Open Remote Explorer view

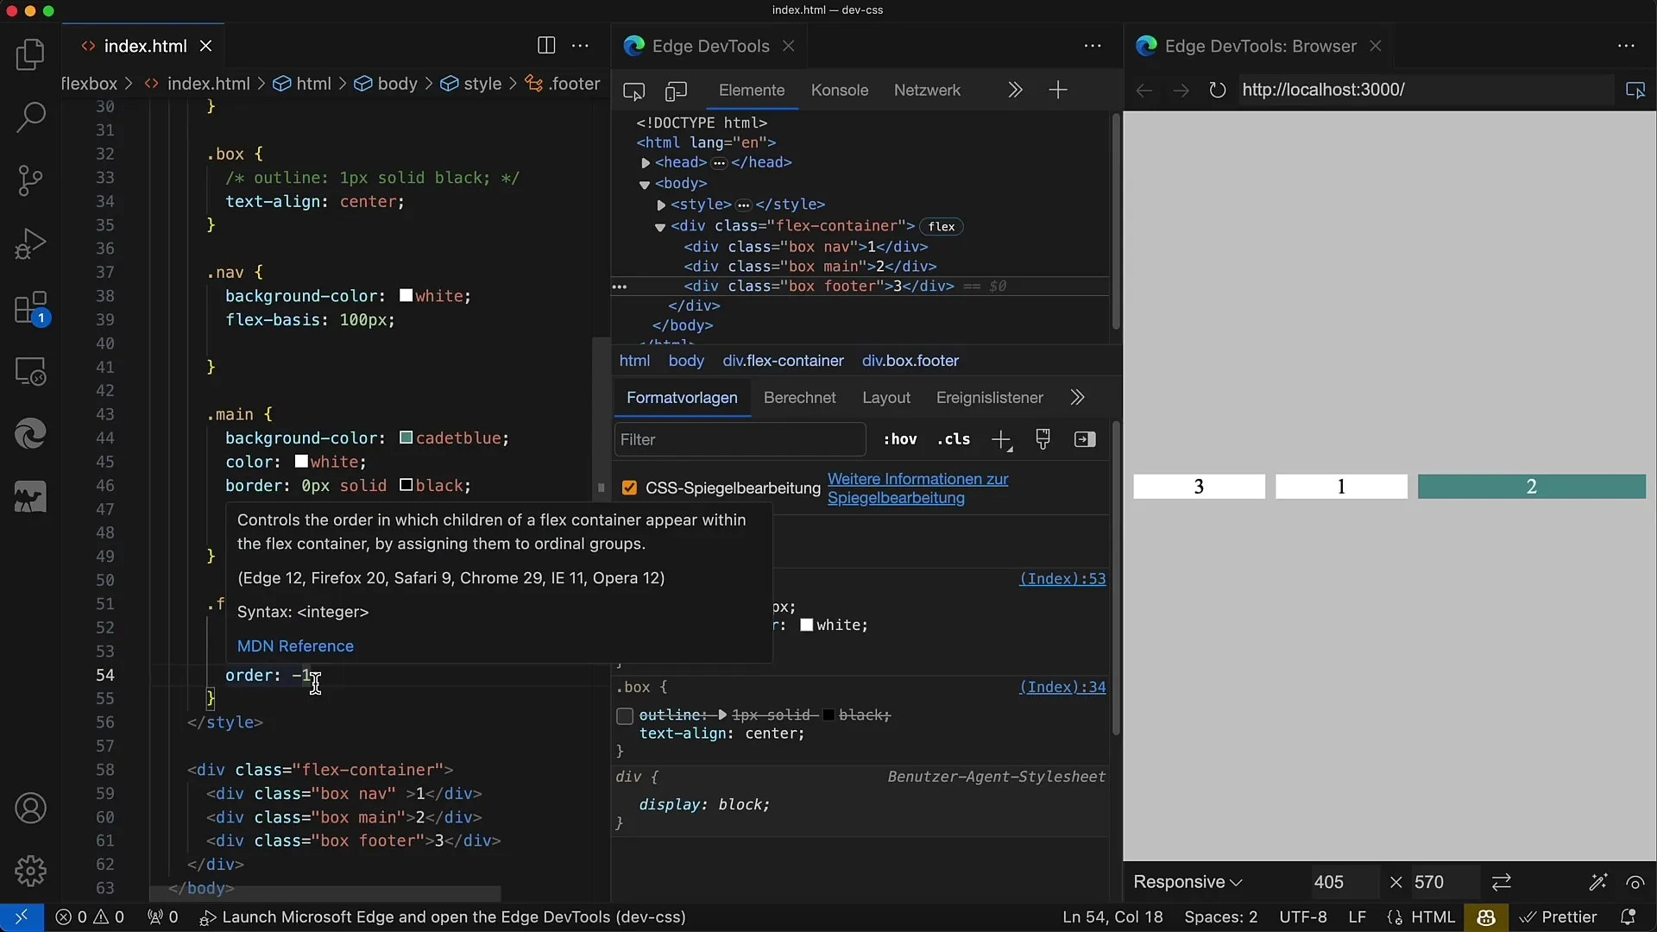coord(30,372)
